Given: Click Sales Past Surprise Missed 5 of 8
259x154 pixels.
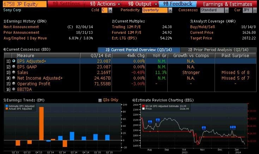Looking at the screenshot, I should click(235, 72).
